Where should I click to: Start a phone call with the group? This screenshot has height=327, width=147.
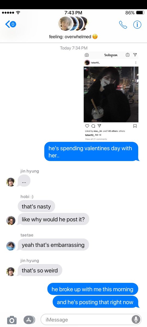[123, 25]
